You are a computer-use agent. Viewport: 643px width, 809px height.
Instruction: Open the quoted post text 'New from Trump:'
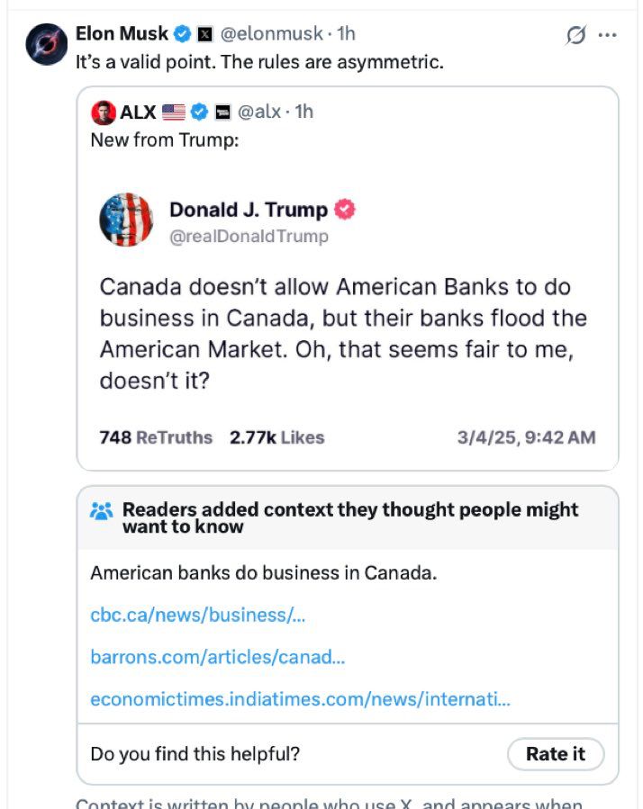[165, 139]
